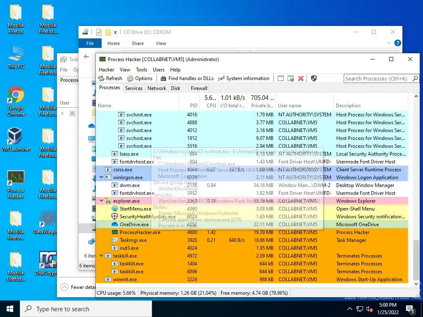Open System information graph icon

(221, 78)
